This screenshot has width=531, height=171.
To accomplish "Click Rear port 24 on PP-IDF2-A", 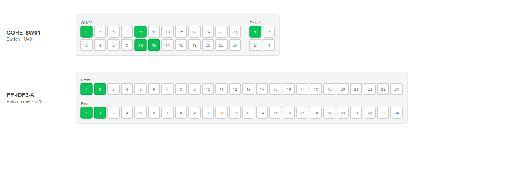I will pos(397,113).
